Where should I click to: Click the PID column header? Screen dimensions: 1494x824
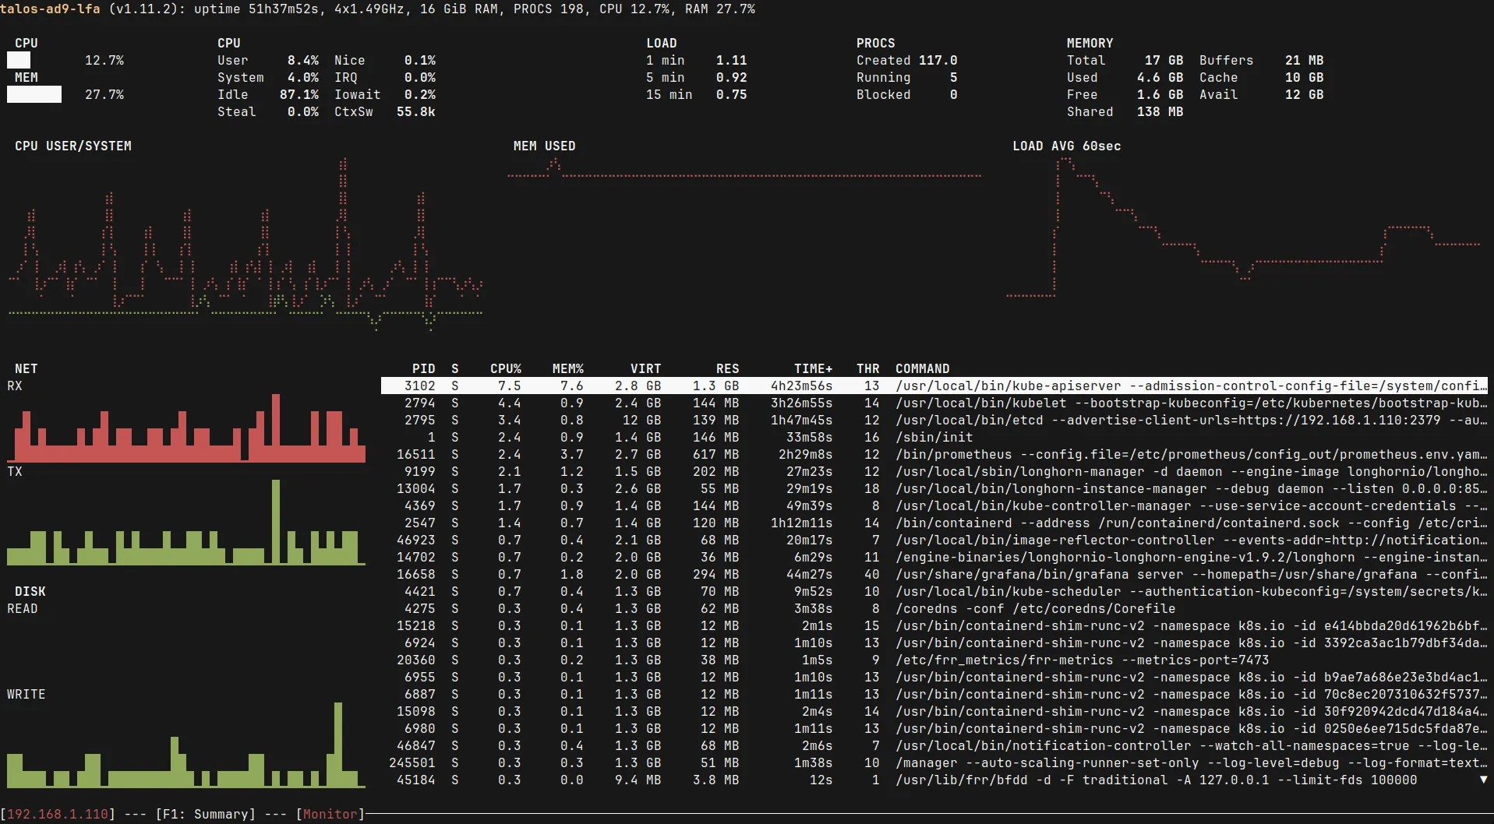coord(423,368)
